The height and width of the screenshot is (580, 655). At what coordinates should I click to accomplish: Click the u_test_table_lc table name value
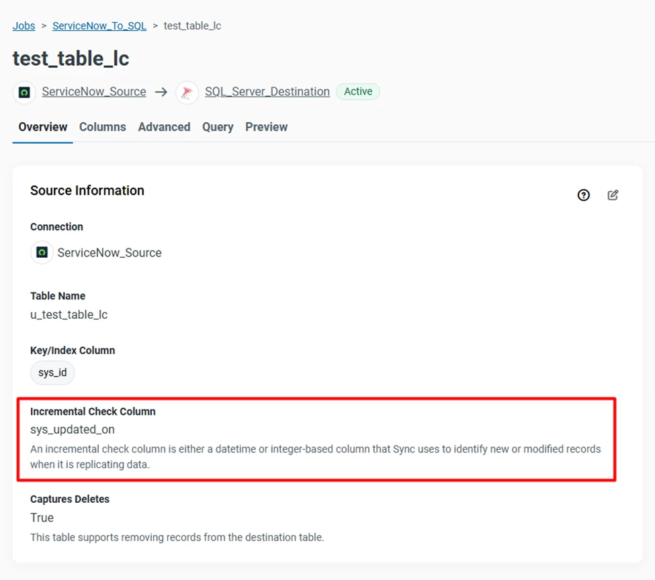[x=69, y=315]
